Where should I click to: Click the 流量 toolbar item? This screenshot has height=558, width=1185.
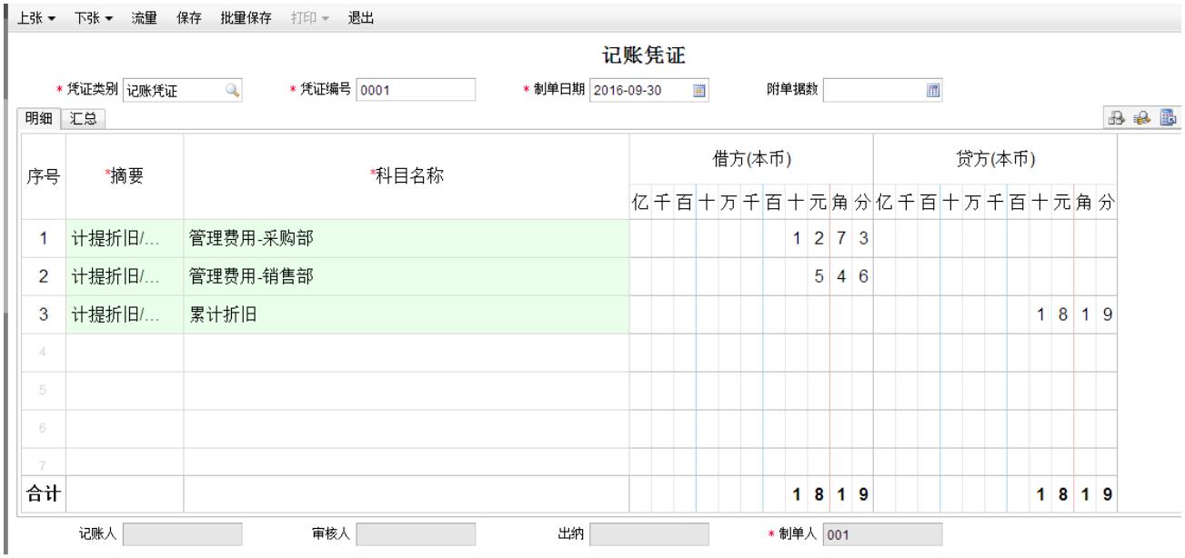[x=144, y=18]
